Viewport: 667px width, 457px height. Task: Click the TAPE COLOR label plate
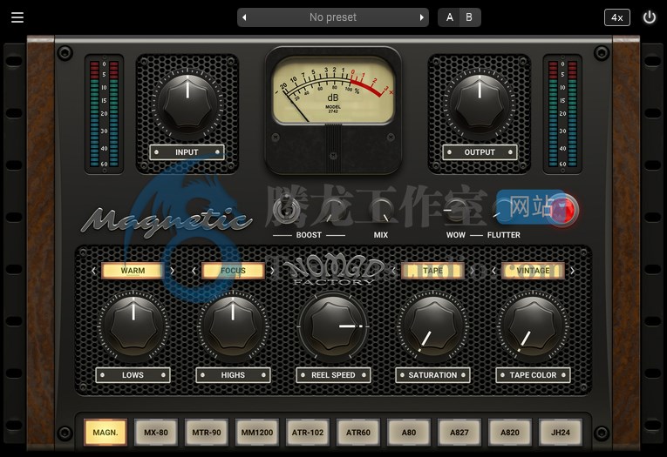click(x=533, y=375)
